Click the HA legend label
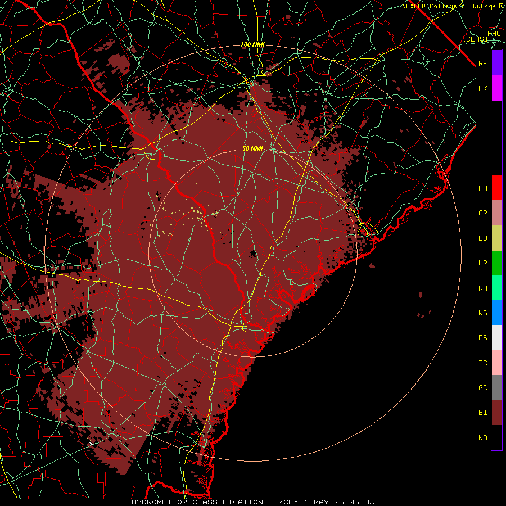This screenshot has width=506, height=506. click(x=482, y=188)
